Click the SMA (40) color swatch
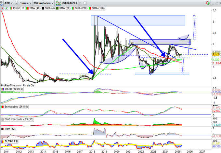Image resolution: width=221 pixels, height=153 pixels. pyautogui.click(x=27, y=8)
